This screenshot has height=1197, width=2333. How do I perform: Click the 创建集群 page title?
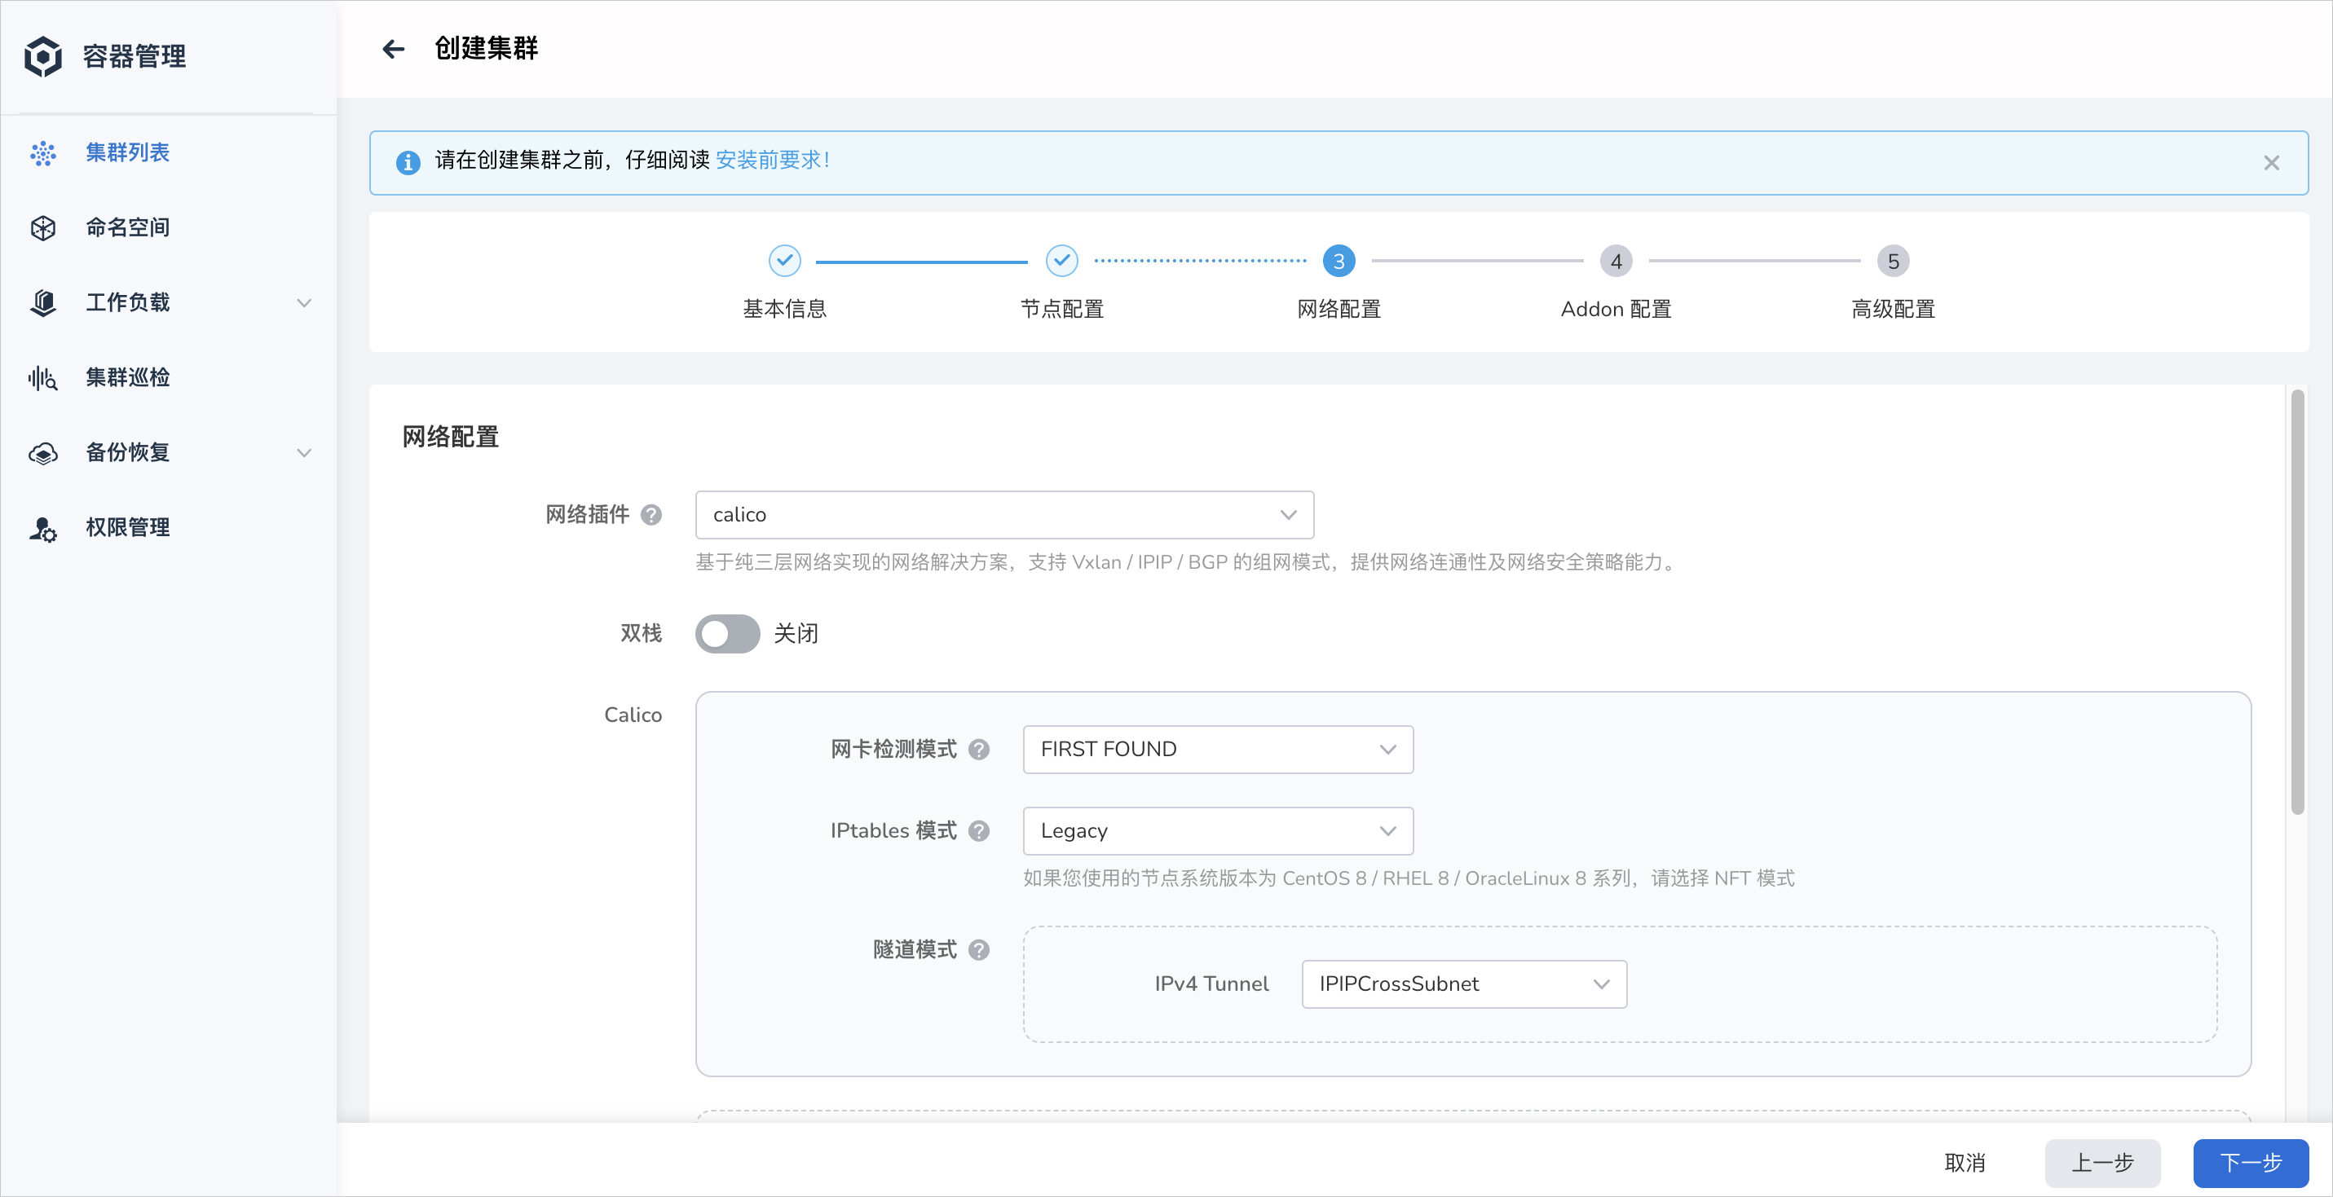487,49
